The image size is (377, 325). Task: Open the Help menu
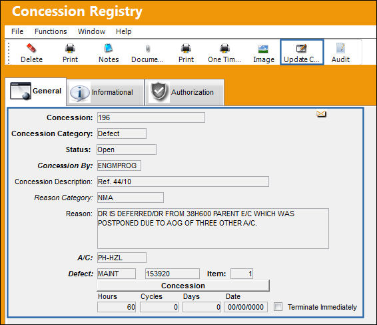point(124,31)
